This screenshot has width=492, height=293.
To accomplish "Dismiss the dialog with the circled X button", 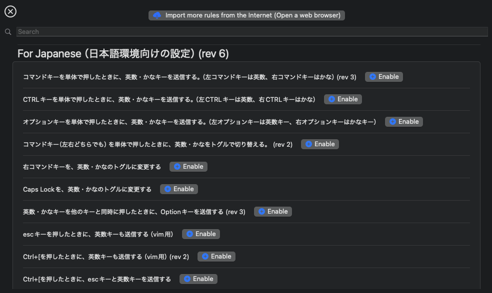I will pyautogui.click(x=10, y=11).
